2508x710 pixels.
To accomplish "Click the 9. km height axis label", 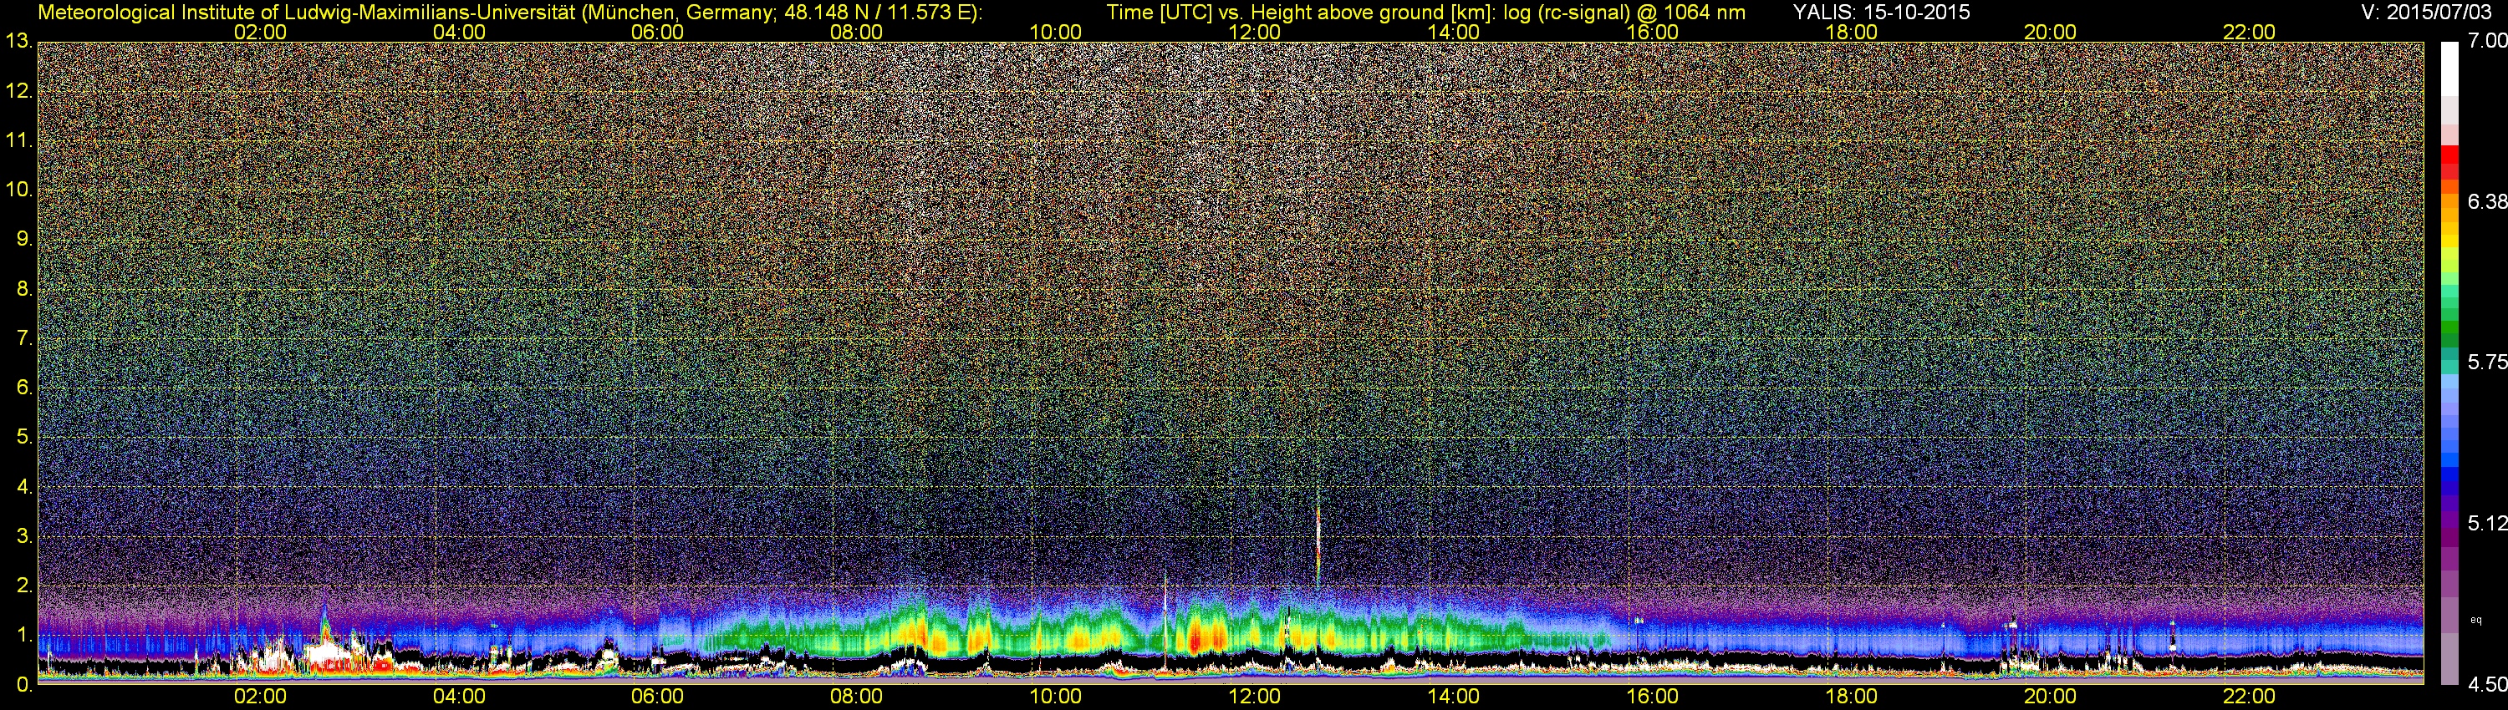I will coord(24,239).
